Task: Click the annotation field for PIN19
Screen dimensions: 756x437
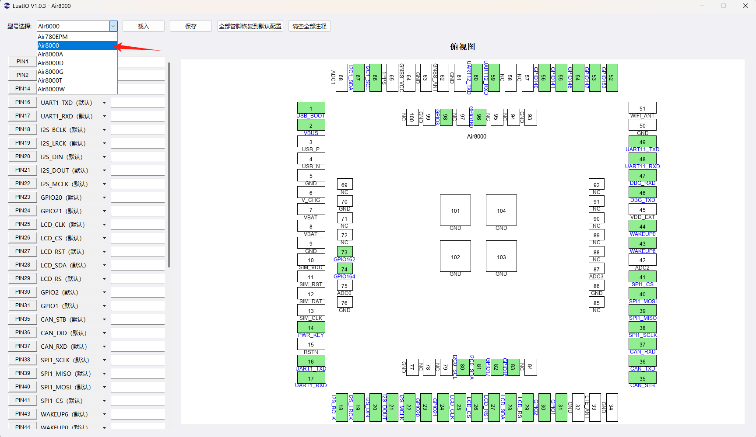Action: tap(138, 143)
